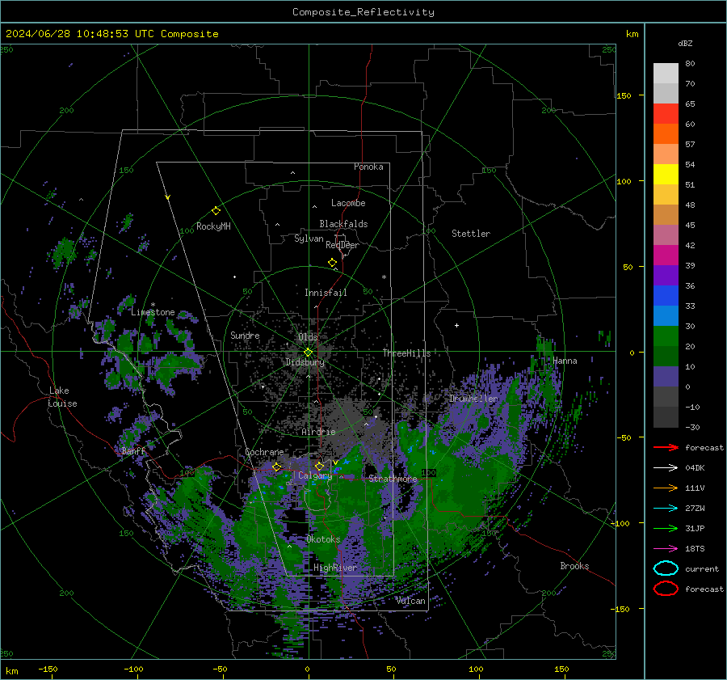Click the Airdrie label
Image resolution: width=727 pixels, height=680 pixels.
tap(318, 432)
